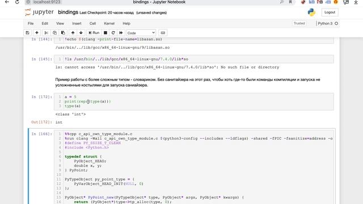Click the 'ls: cannot access' error output

coord(167,67)
